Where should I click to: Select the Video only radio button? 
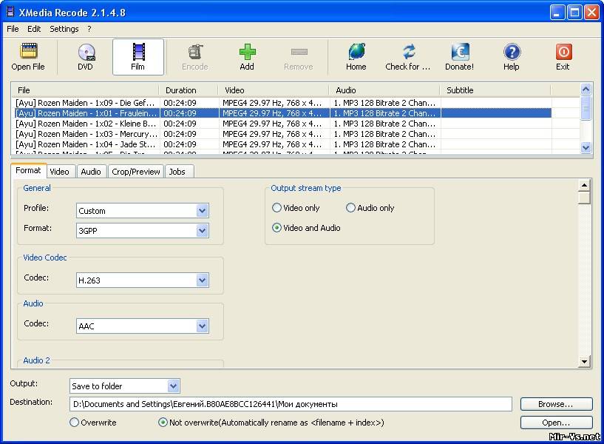click(277, 208)
